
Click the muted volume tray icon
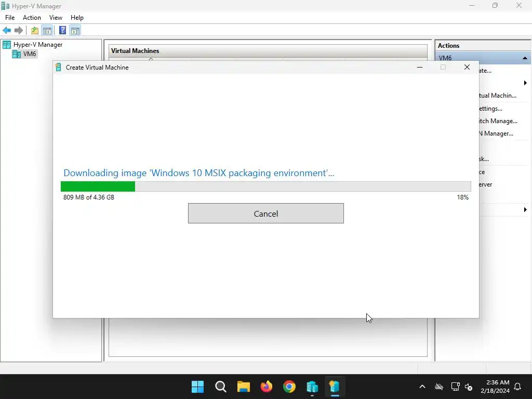click(469, 387)
